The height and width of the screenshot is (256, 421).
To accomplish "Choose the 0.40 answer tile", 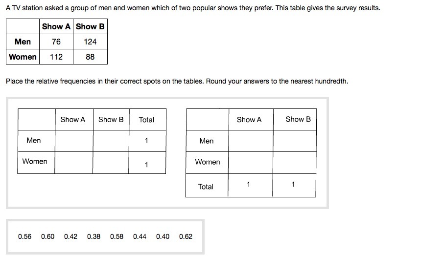I will [x=163, y=236].
